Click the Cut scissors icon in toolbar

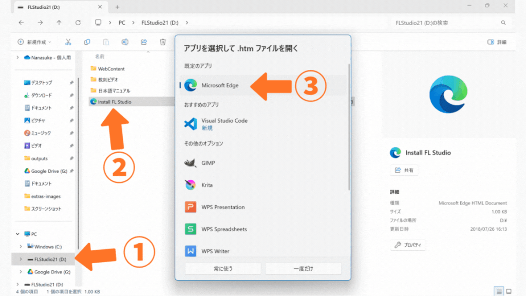tap(68, 42)
